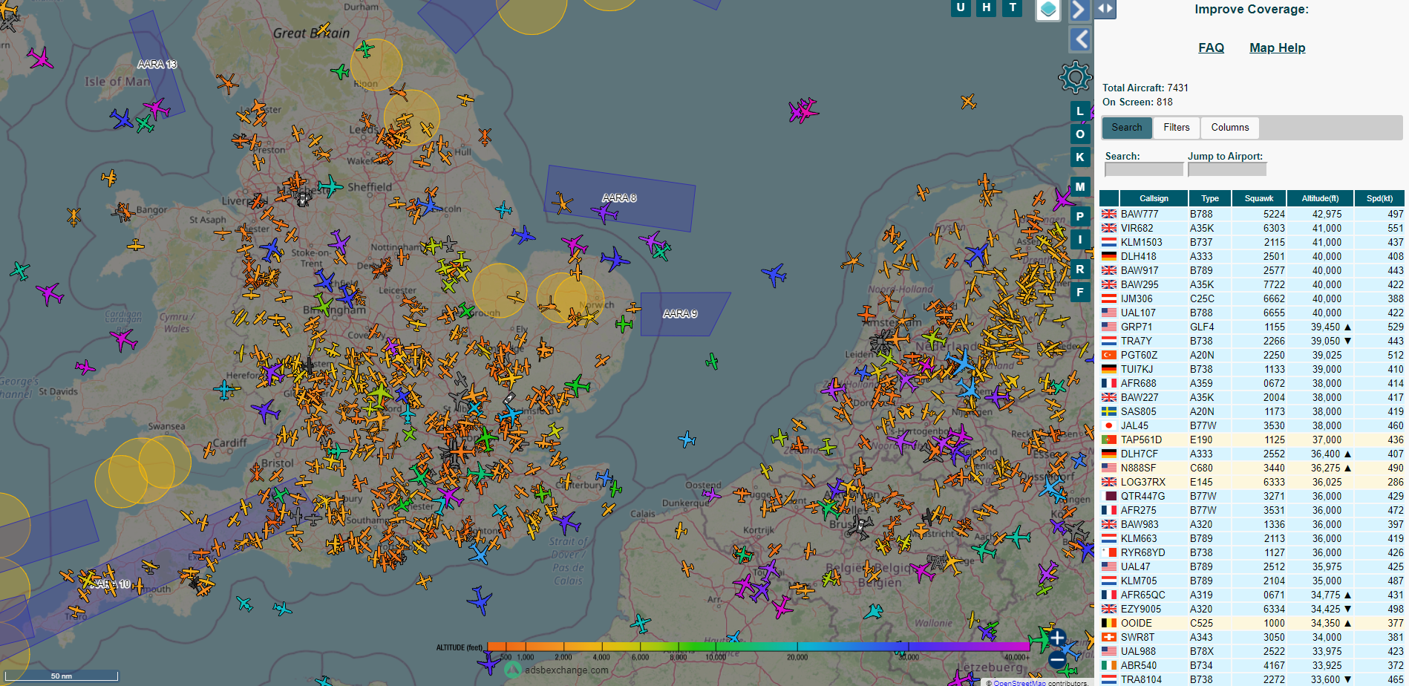1409x686 pixels.
Task: Select the VIR682 aircraft row
Action: tap(1252, 228)
